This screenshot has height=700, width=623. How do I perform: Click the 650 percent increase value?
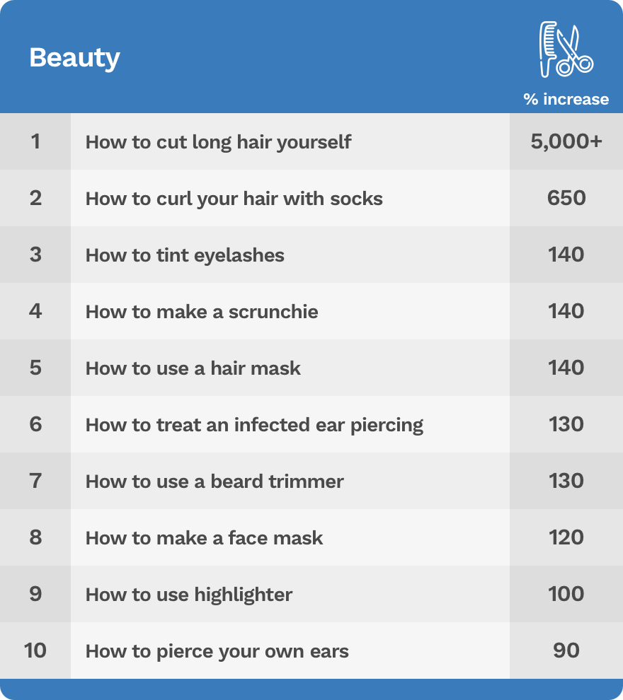pyautogui.click(x=566, y=198)
